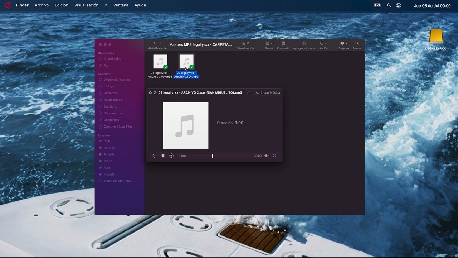Click the 'Duración: 3:00' text
The image size is (458, 258).
pos(230,123)
